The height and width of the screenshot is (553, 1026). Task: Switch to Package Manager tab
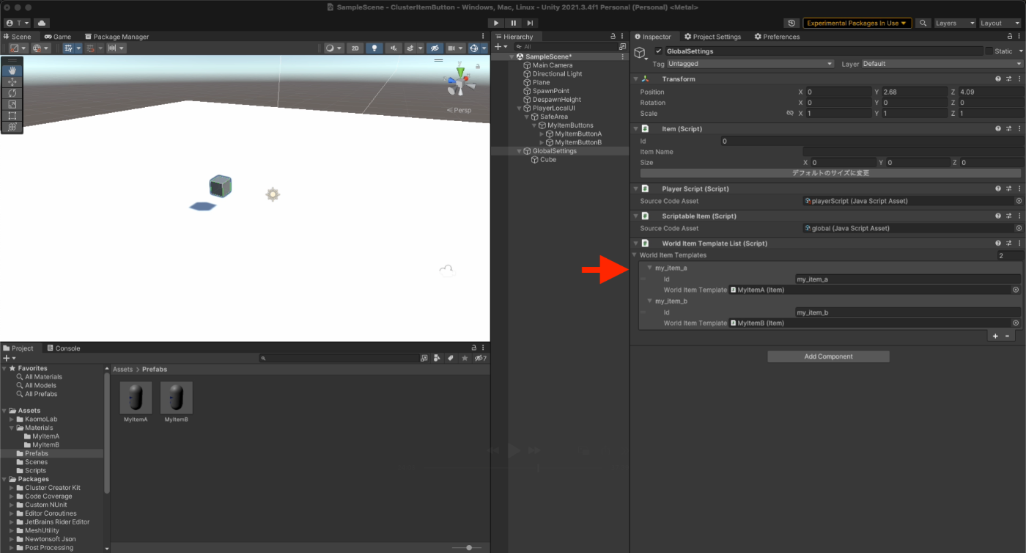(x=117, y=37)
